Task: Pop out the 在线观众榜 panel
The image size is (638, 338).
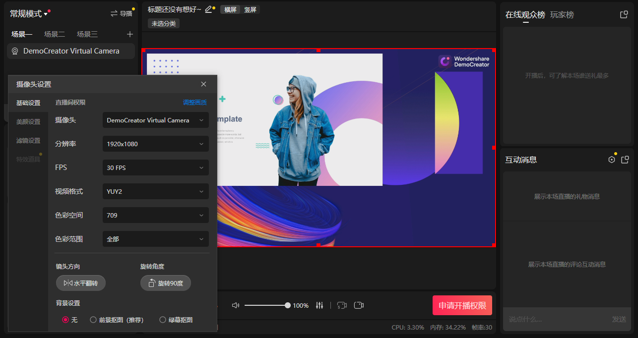Action: pyautogui.click(x=624, y=14)
